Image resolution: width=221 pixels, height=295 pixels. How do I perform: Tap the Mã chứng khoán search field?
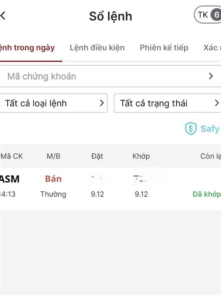[x=103, y=76]
